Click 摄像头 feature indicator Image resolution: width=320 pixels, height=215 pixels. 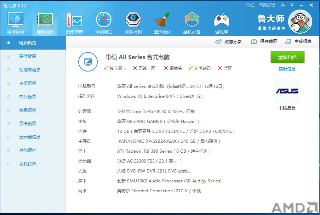(x=173, y=68)
